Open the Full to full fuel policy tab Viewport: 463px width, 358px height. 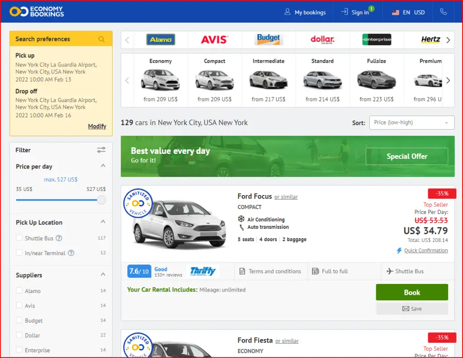click(x=345, y=271)
